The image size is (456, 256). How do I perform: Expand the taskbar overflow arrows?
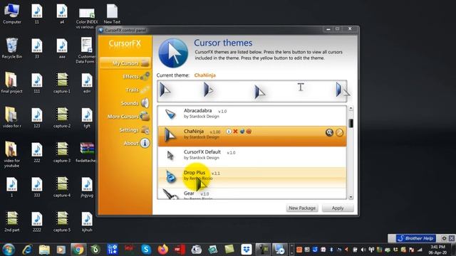(291, 250)
